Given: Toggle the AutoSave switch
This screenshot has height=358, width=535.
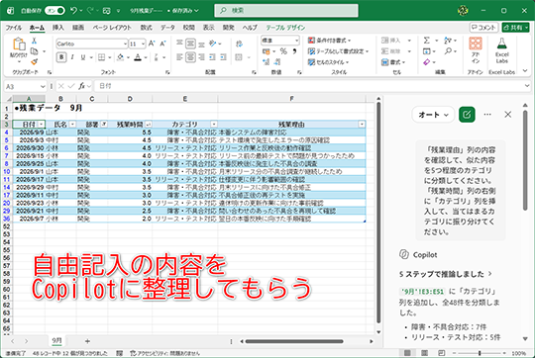Looking at the screenshot, I should pos(54,11).
